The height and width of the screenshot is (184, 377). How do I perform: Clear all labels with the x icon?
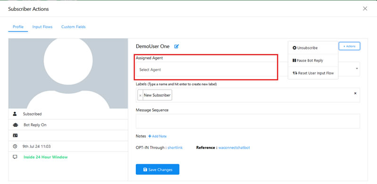point(355,93)
